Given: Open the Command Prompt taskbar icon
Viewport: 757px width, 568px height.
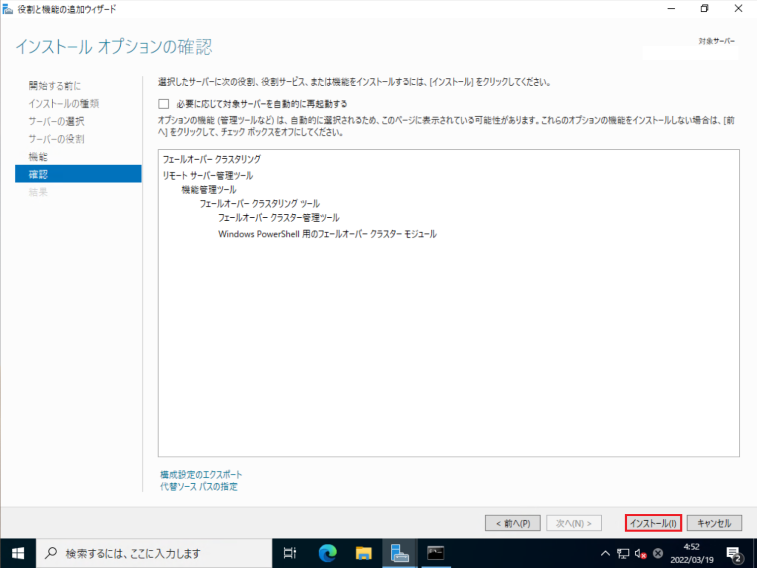Looking at the screenshot, I should coord(436,553).
